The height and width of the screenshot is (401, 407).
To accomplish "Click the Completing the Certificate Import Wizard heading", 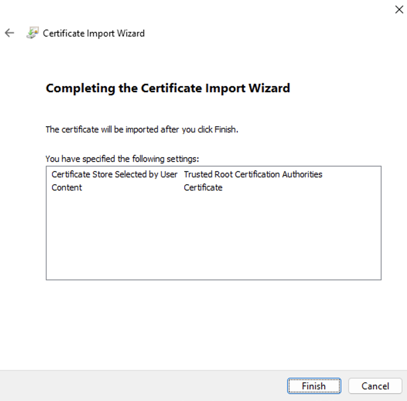I will (x=168, y=88).
